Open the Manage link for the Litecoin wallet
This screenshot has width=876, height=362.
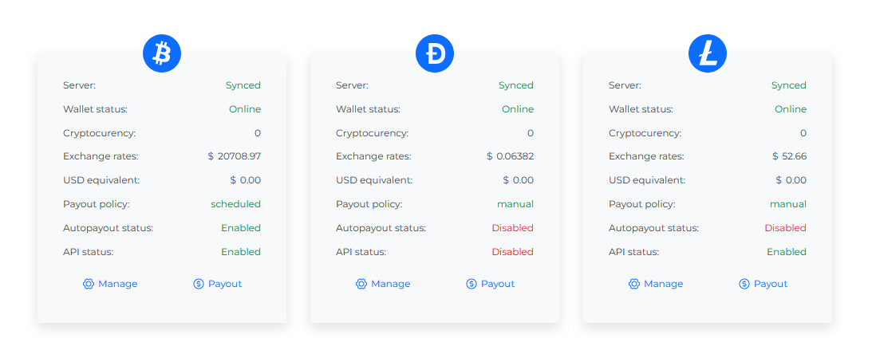[x=663, y=284]
